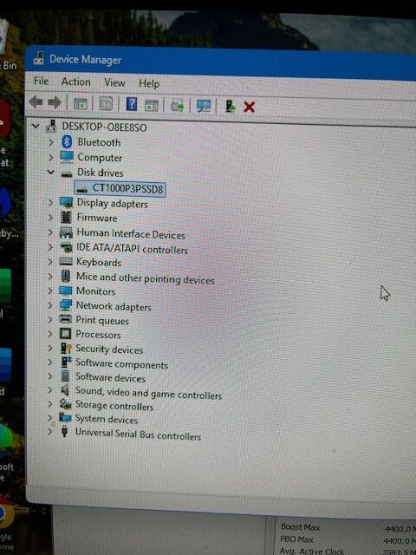Open the View menu

pyautogui.click(x=114, y=83)
